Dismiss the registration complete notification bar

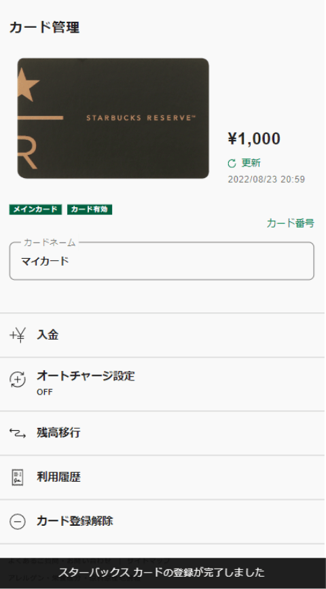[163, 573]
